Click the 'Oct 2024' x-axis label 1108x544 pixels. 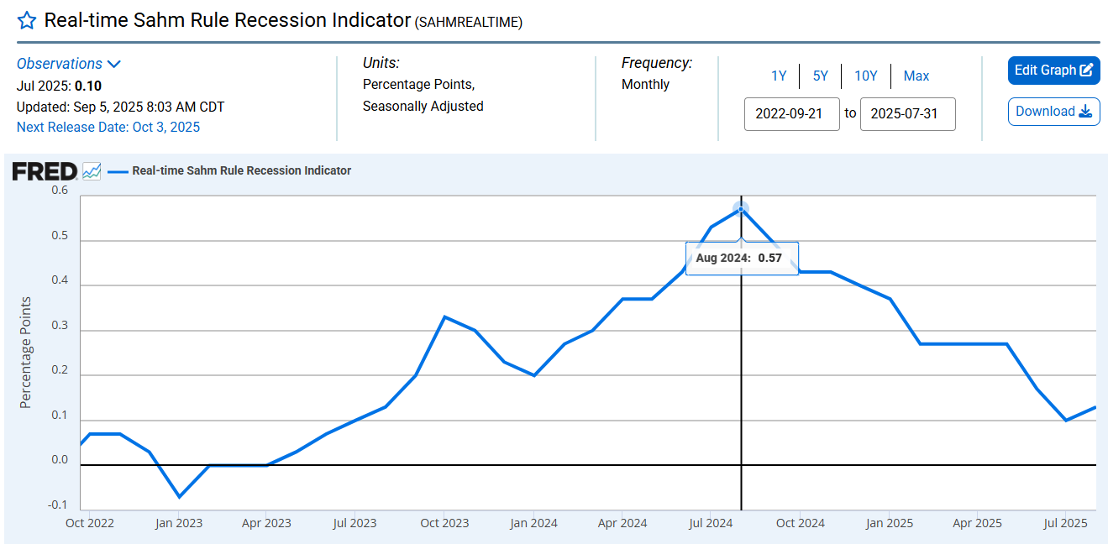point(801,523)
